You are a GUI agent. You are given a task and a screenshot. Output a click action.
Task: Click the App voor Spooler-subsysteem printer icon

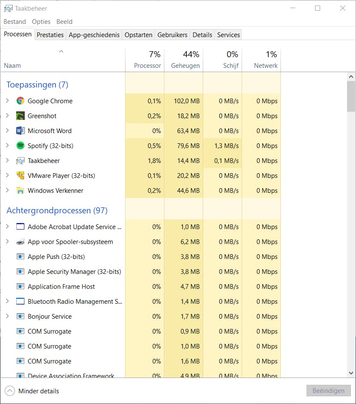[20, 242]
